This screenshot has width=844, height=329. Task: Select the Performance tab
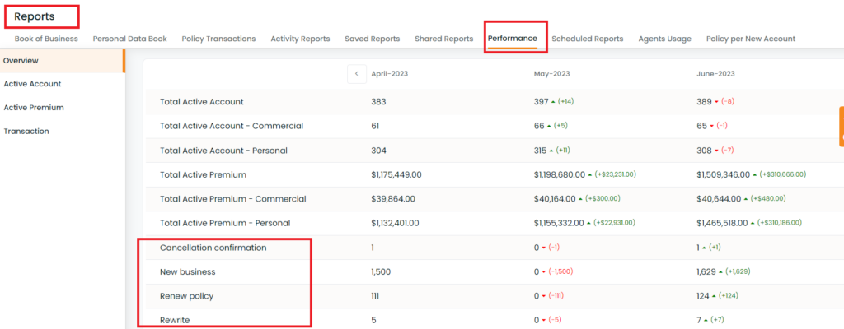513,39
